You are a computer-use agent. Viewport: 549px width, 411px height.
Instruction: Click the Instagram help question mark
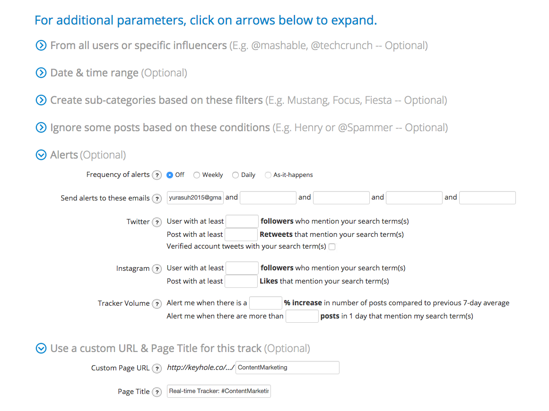click(x=157, y=269)
